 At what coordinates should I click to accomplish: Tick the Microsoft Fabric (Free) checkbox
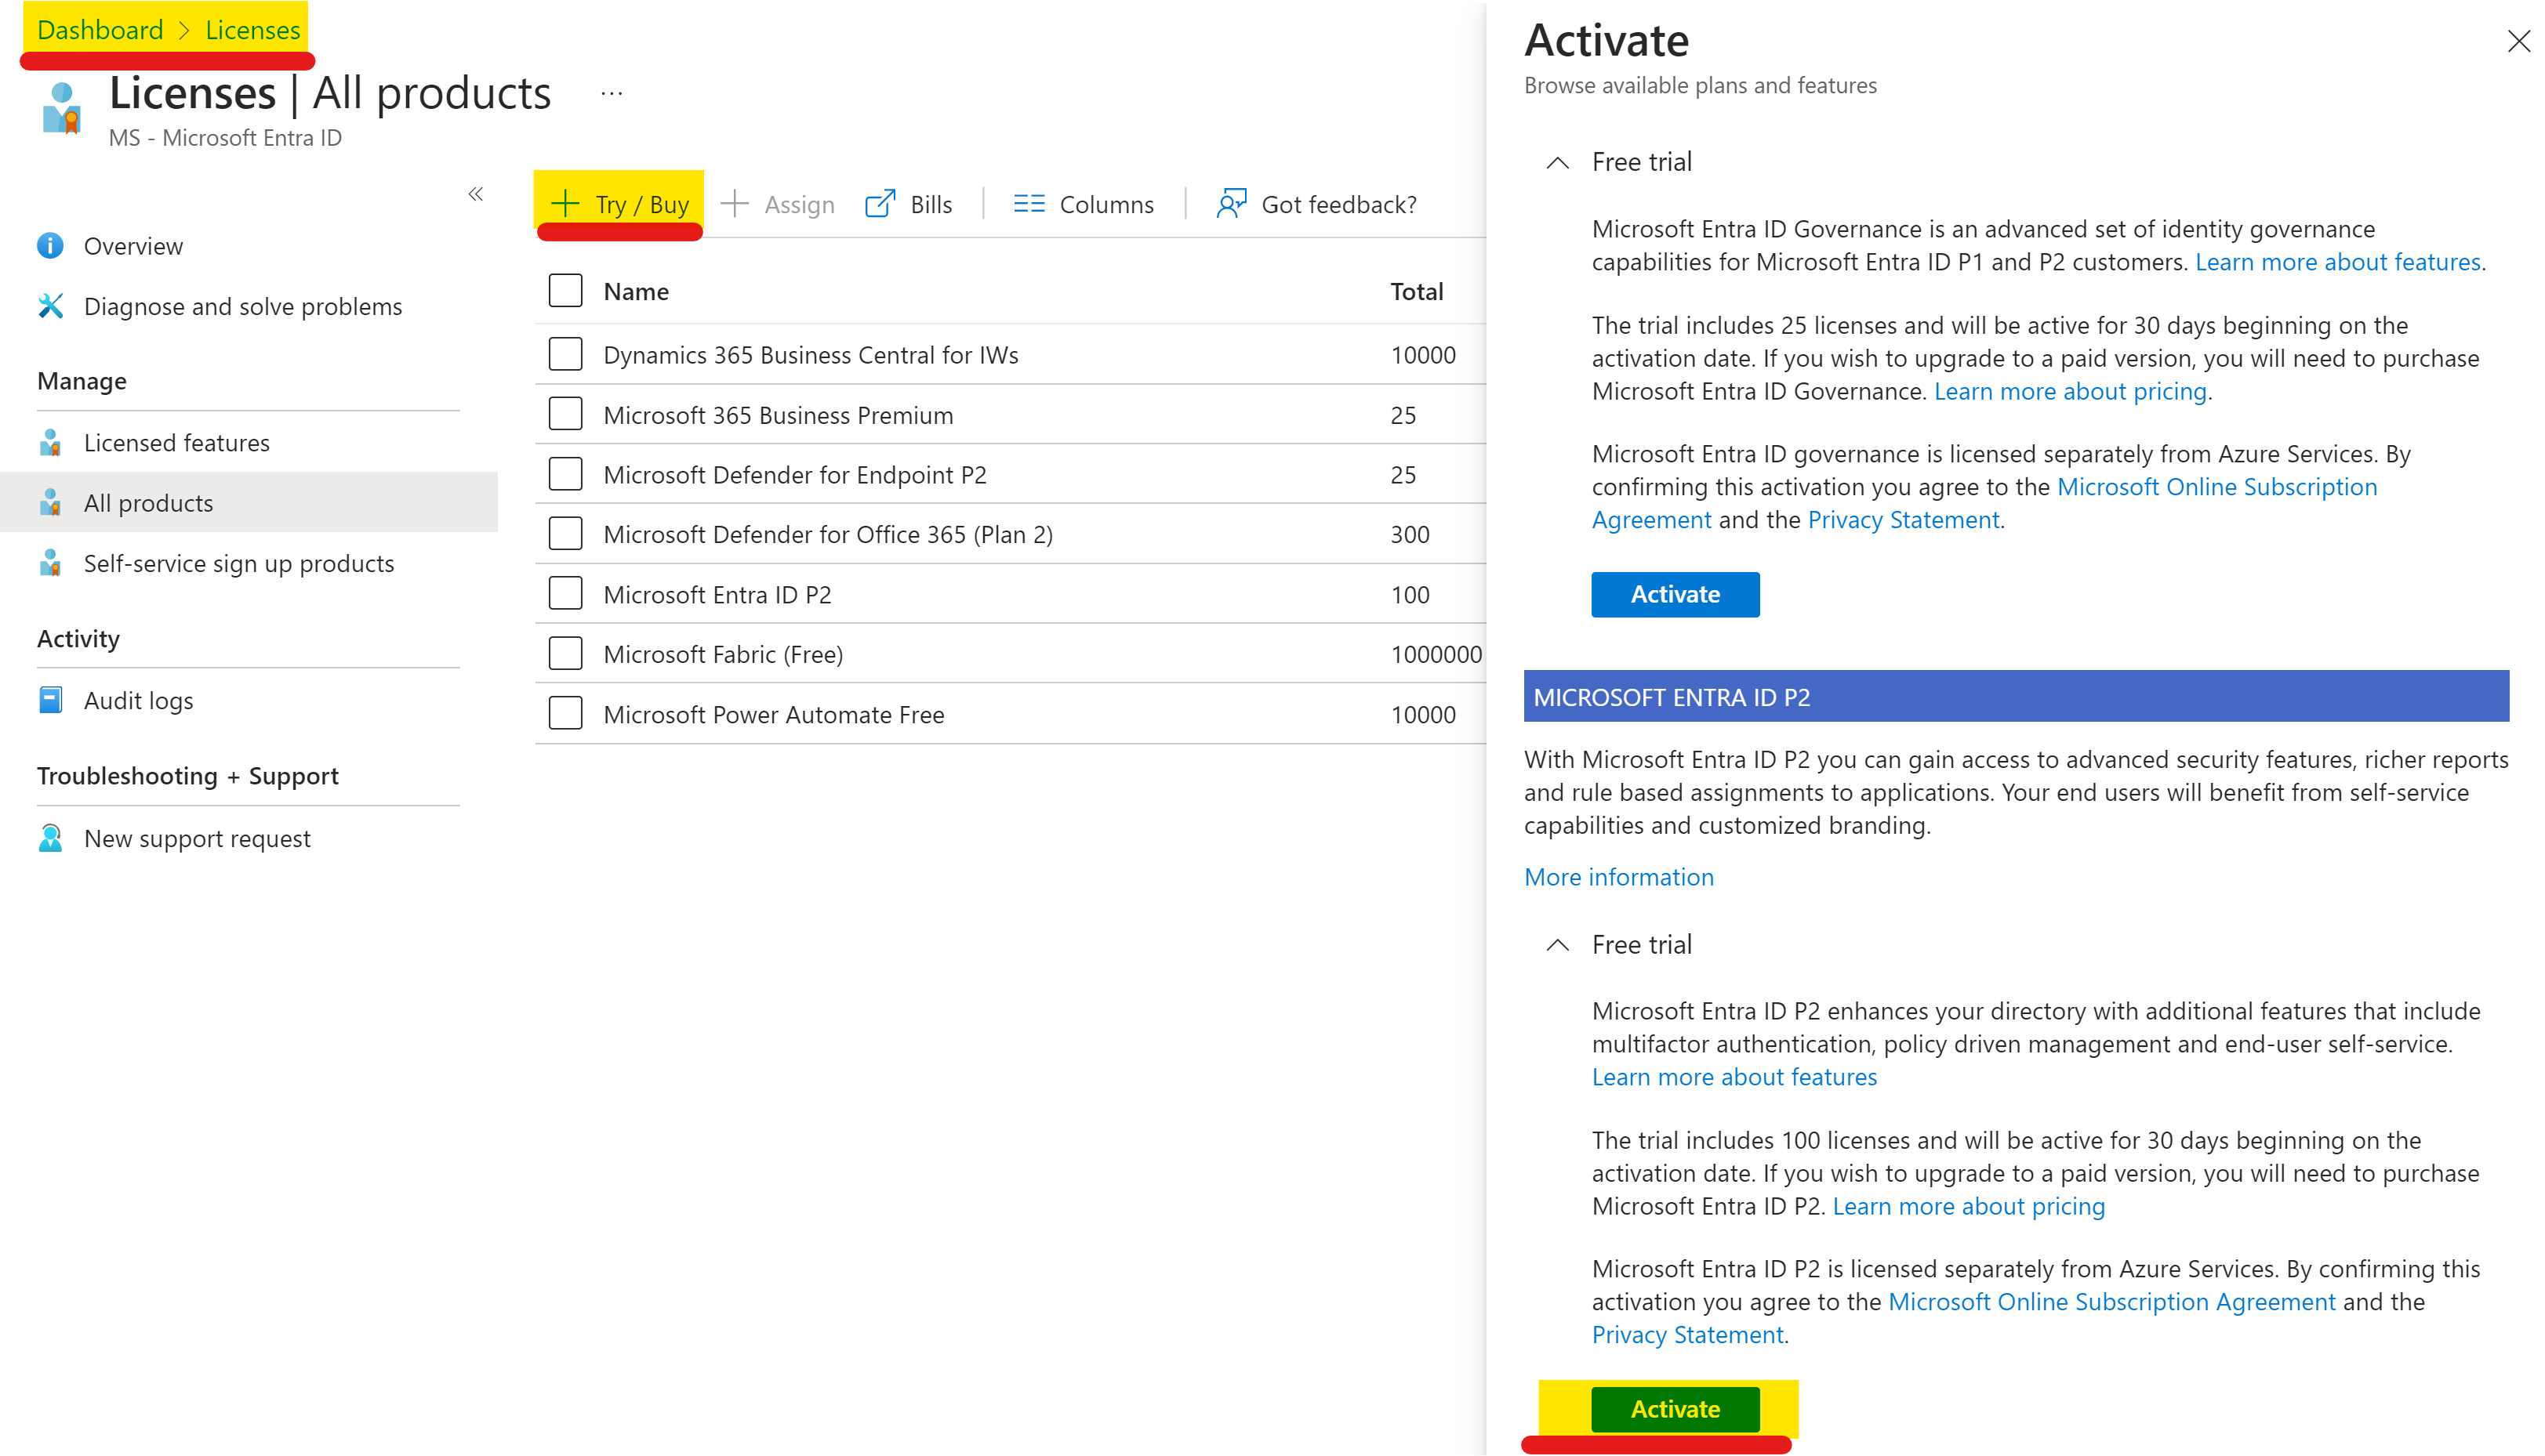tap(565, 654)
